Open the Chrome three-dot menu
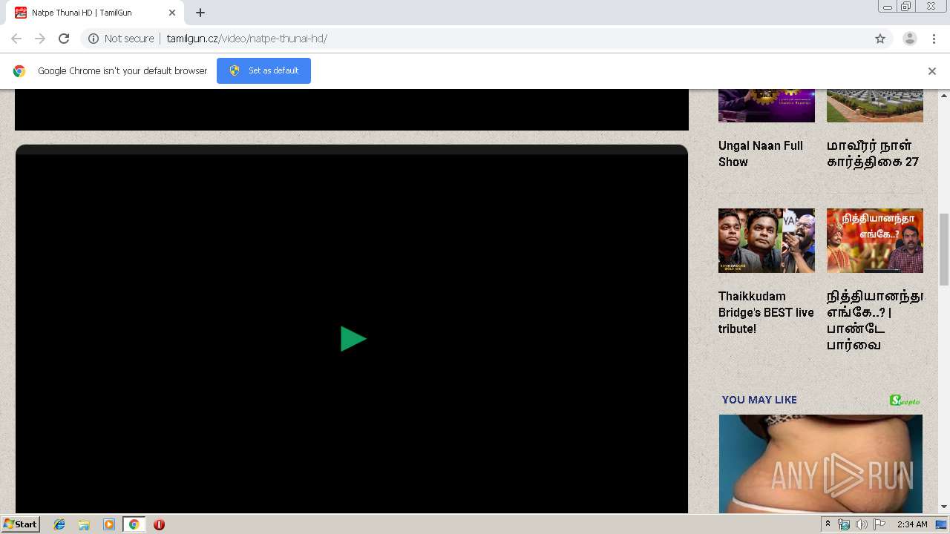The image size is (950, 534). pos(934,39)
